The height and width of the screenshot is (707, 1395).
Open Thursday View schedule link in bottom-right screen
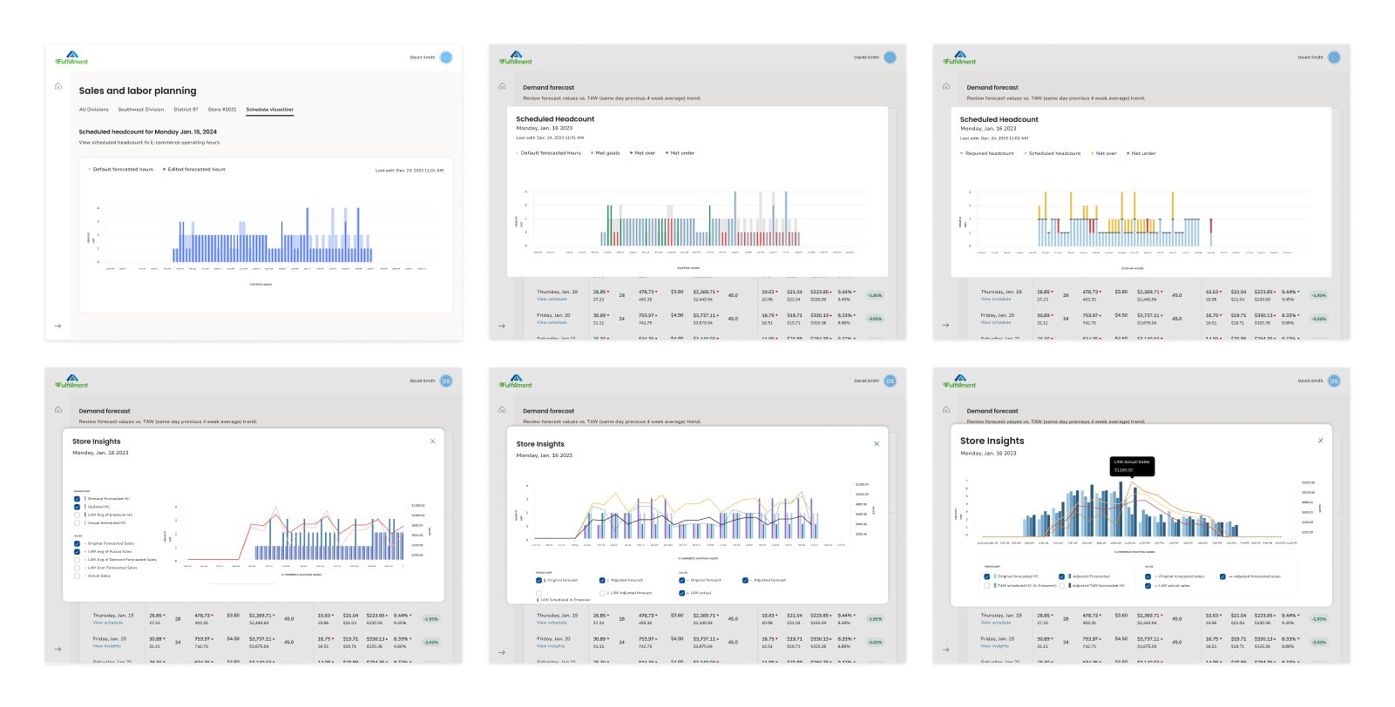pyautogui.click(x=995, y=622)
